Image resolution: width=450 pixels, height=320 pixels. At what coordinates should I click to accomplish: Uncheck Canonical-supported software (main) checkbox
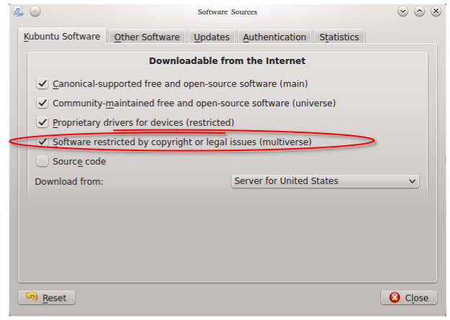click(42, 83)
